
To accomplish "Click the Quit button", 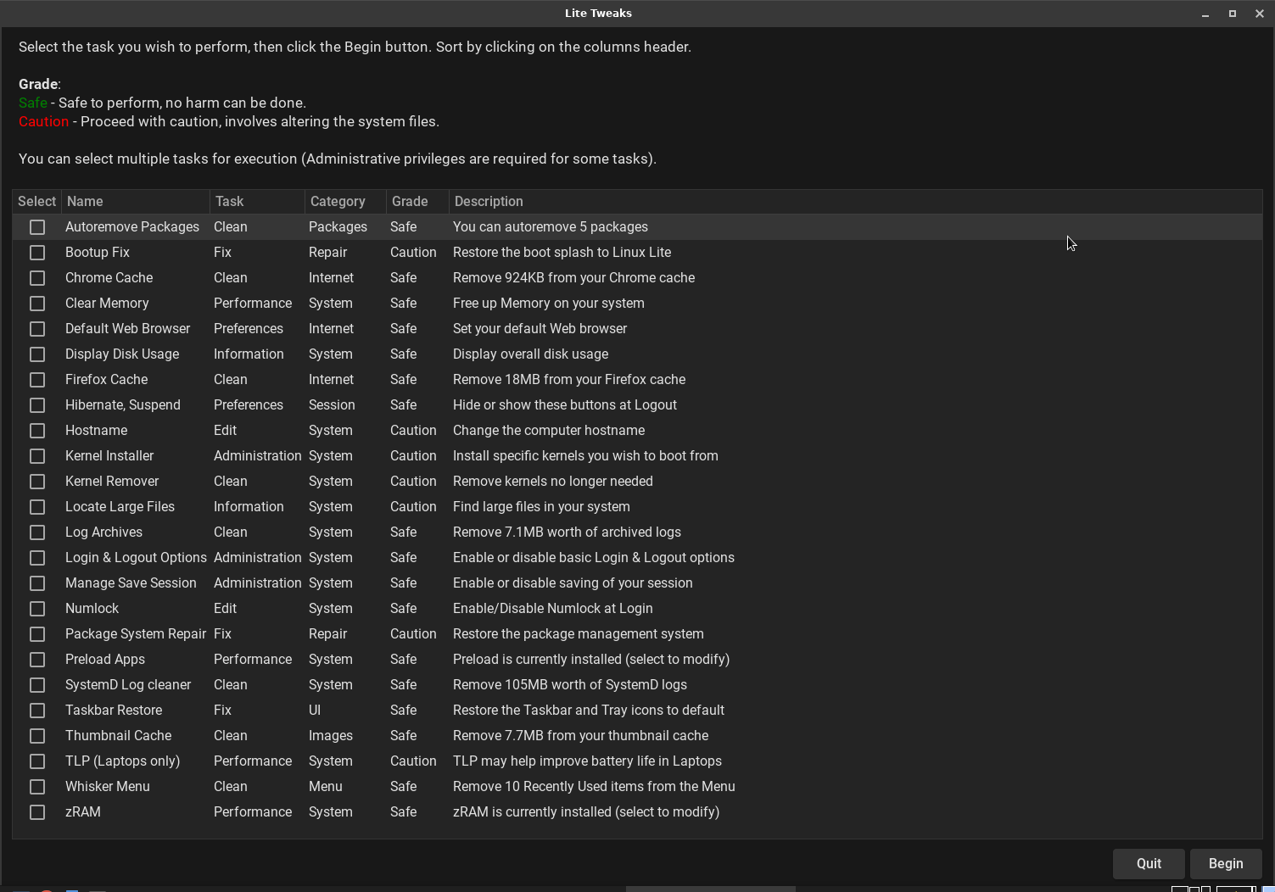I will pos(1149,863).
